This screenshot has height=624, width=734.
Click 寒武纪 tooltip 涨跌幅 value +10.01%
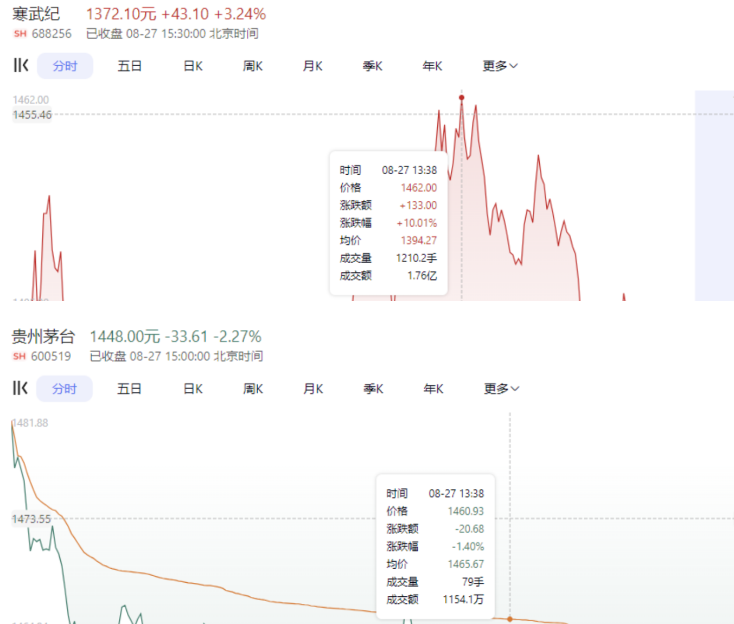[x=417, y=223]
